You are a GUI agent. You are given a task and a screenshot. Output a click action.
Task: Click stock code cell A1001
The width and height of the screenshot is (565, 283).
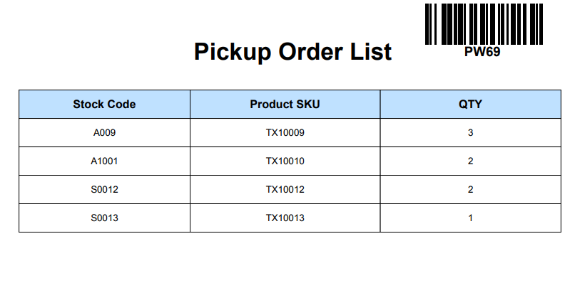(104, 161)
